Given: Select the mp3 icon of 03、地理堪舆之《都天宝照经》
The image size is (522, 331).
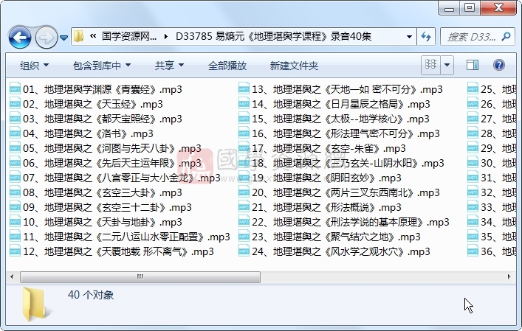Looking at the screenshot, I should tap(15, 119).
